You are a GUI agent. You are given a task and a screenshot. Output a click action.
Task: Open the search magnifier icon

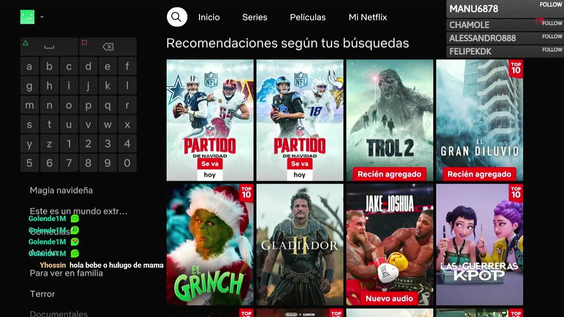pos(177,17)
